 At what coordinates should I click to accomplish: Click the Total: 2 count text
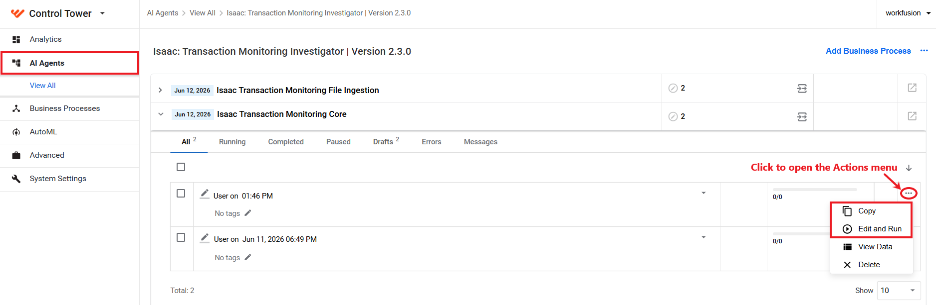point(182,291)
